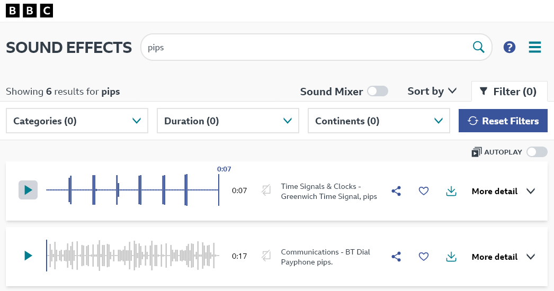This screenshot has width=554, height=291.
Task: Open the hamburger menu
Action: pyautogui.click(x=535, y=48)
